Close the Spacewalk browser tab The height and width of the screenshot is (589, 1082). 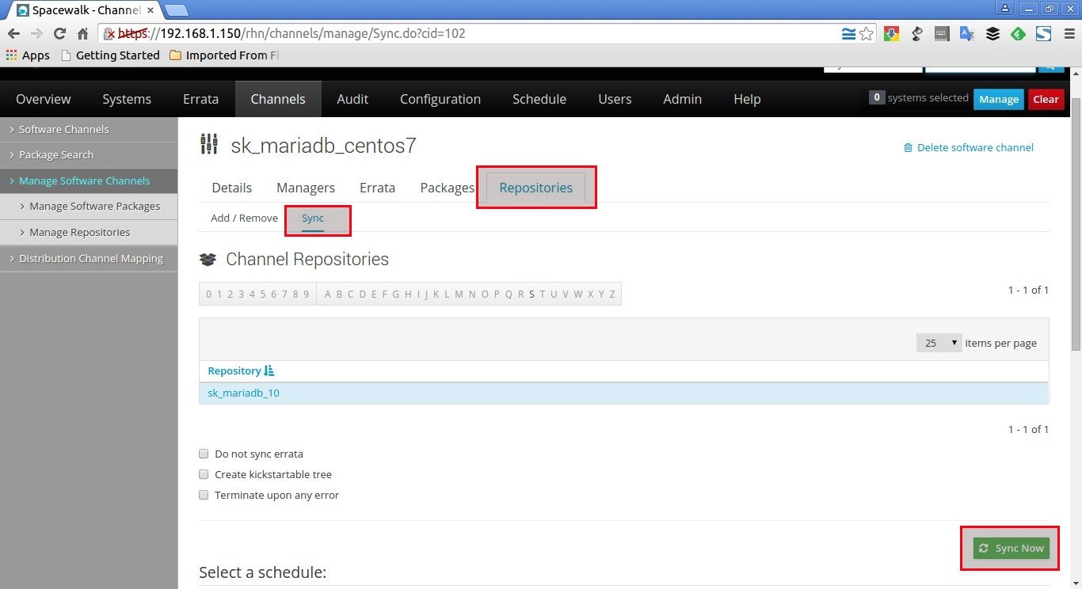pos(150,10)
